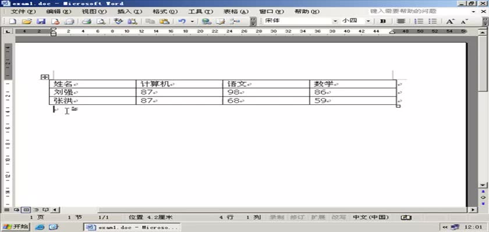Screen dimensions: 489x232
Task: Run the spelling and grammar check
Action: 118,21
